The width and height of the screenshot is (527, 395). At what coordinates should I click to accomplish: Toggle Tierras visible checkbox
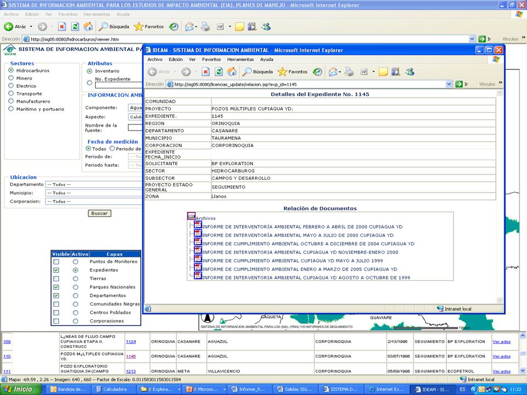(56, 279)
